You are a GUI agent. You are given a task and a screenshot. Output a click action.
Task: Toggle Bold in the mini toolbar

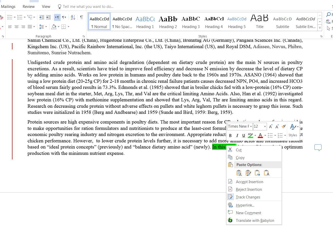point(230,136)
